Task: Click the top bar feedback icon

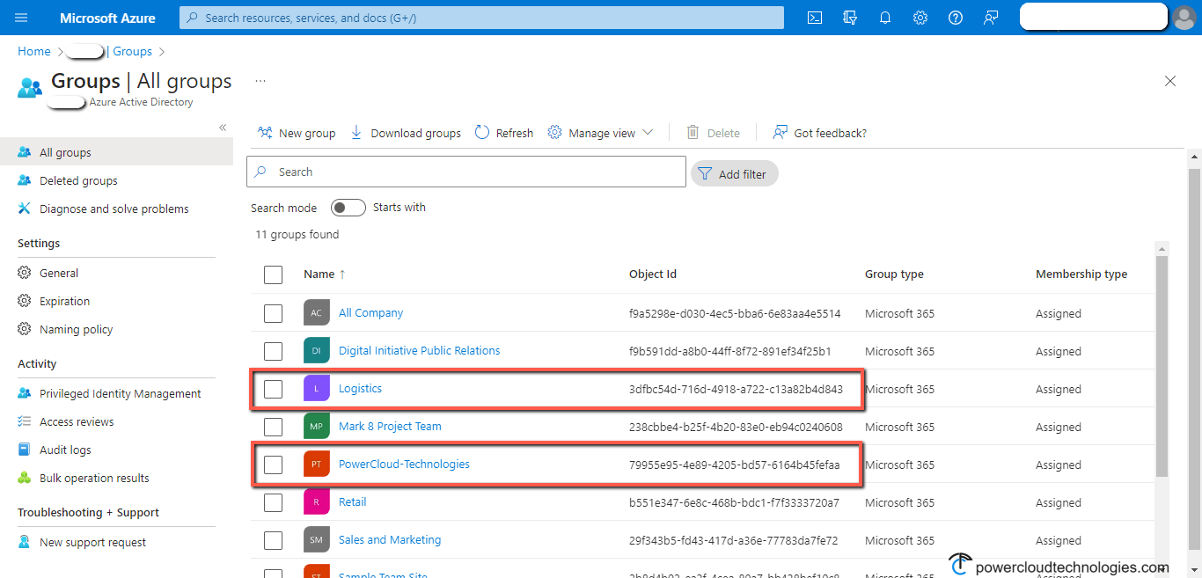Action: [x=991, y=18]
